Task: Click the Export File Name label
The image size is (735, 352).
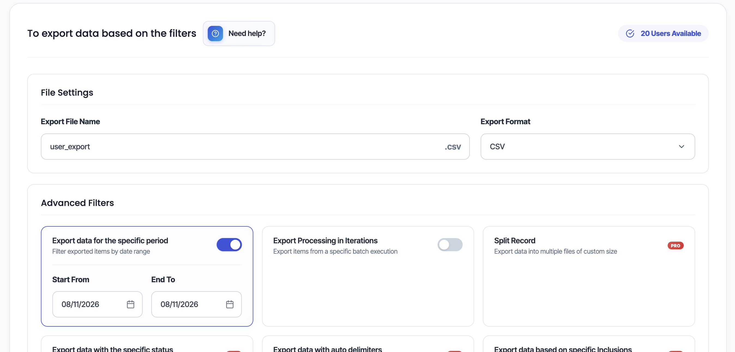Action: (x=71, y=122)
